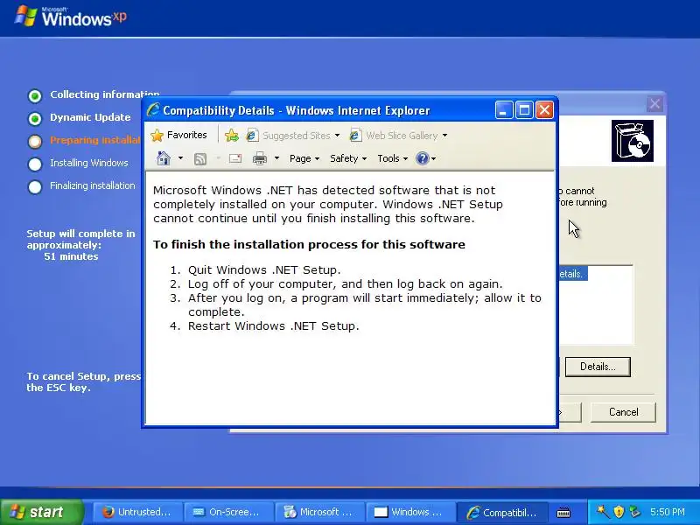Click the Installing Windows step indicator
The height and width of the screenshot is (525, 700).
(35, 164)
